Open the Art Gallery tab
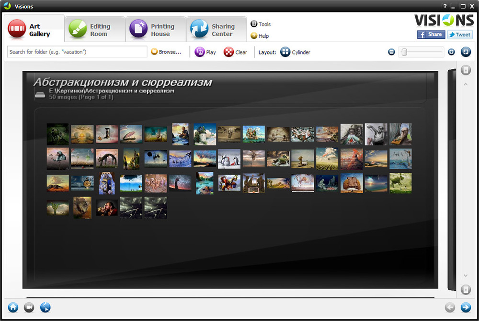 coord(34,29)
